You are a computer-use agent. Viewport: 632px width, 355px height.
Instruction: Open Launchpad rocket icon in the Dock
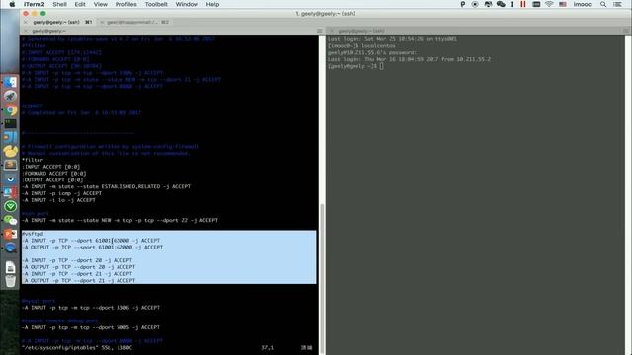(11, 96)
